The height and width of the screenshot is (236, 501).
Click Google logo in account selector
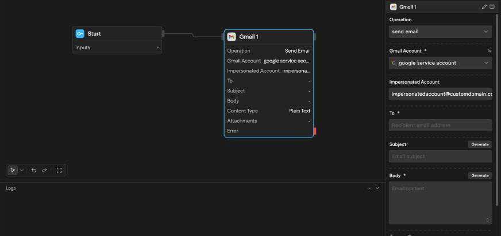point(394,63)
